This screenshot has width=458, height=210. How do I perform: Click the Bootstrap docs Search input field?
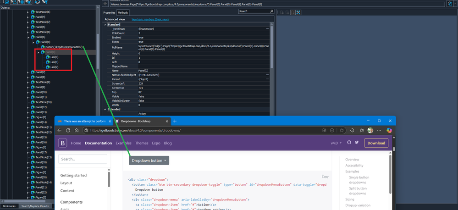tap(83, 159)
